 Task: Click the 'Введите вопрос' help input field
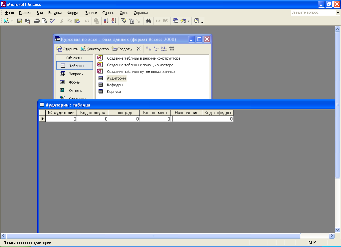[313, 13]
